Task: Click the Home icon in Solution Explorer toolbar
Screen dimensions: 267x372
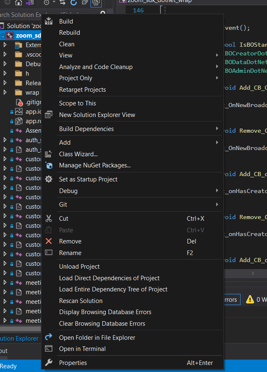Action: click(x=19, y=2)
